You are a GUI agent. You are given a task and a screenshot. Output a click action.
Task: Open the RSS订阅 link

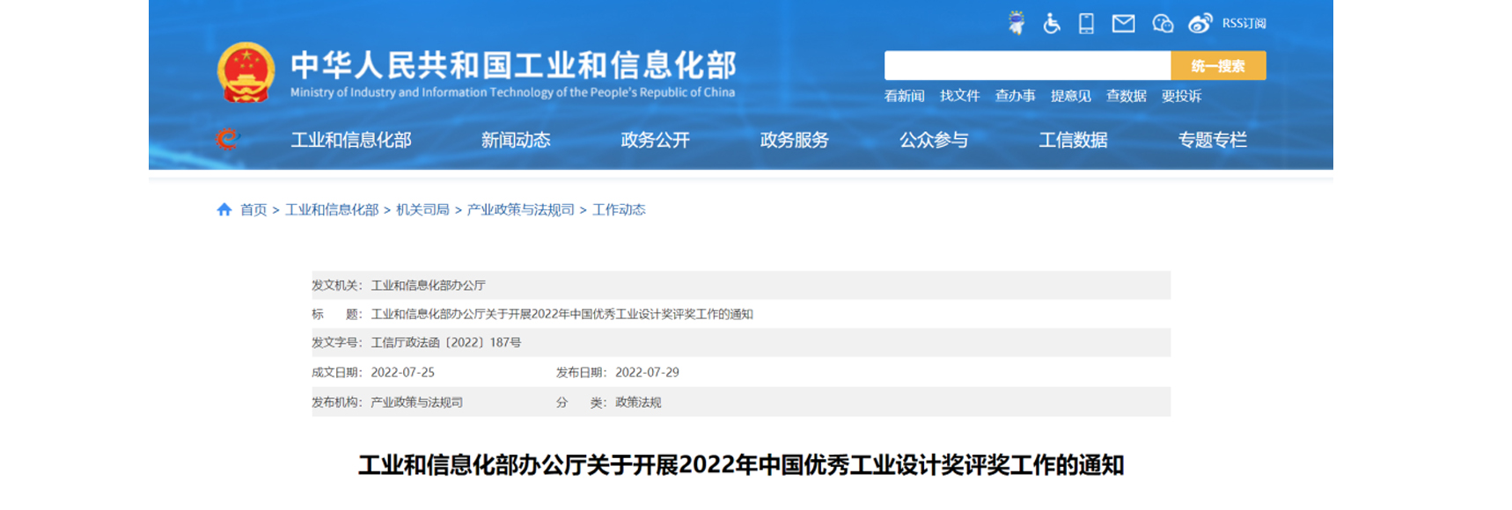1244,24
